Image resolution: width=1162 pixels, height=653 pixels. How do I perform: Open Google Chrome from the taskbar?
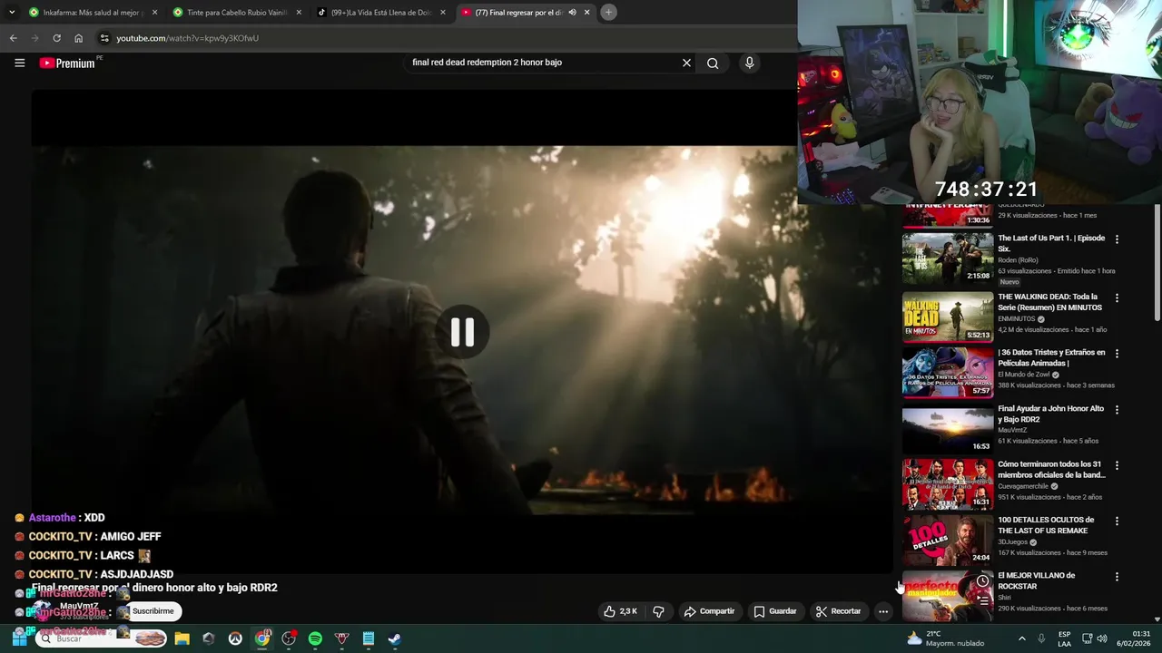(262, 638)
